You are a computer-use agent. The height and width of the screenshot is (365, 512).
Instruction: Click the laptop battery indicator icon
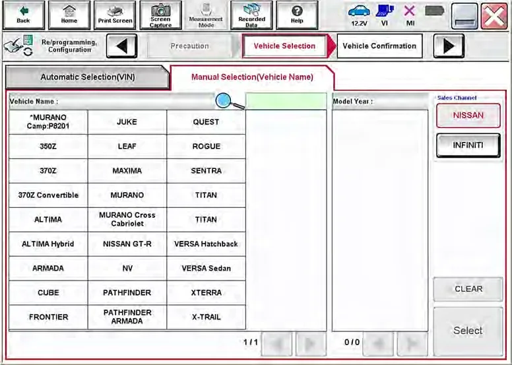435,12
